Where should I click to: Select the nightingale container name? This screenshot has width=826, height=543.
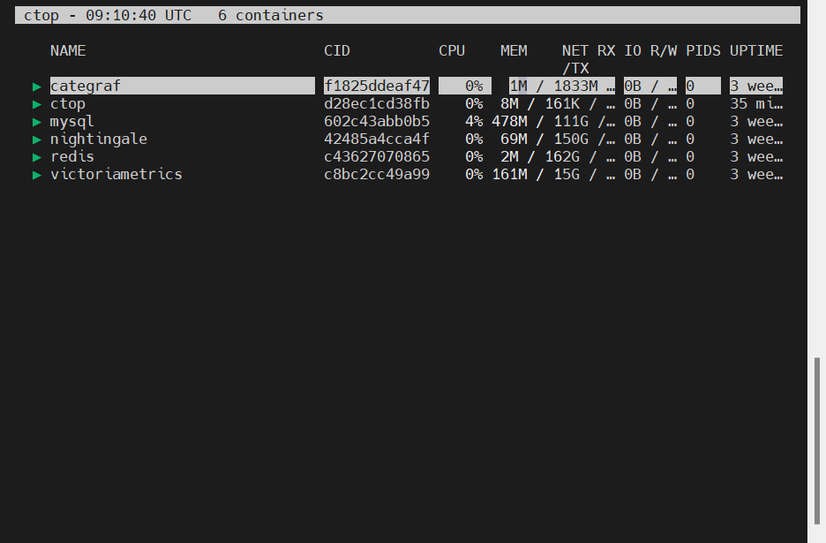click(99, 140)
